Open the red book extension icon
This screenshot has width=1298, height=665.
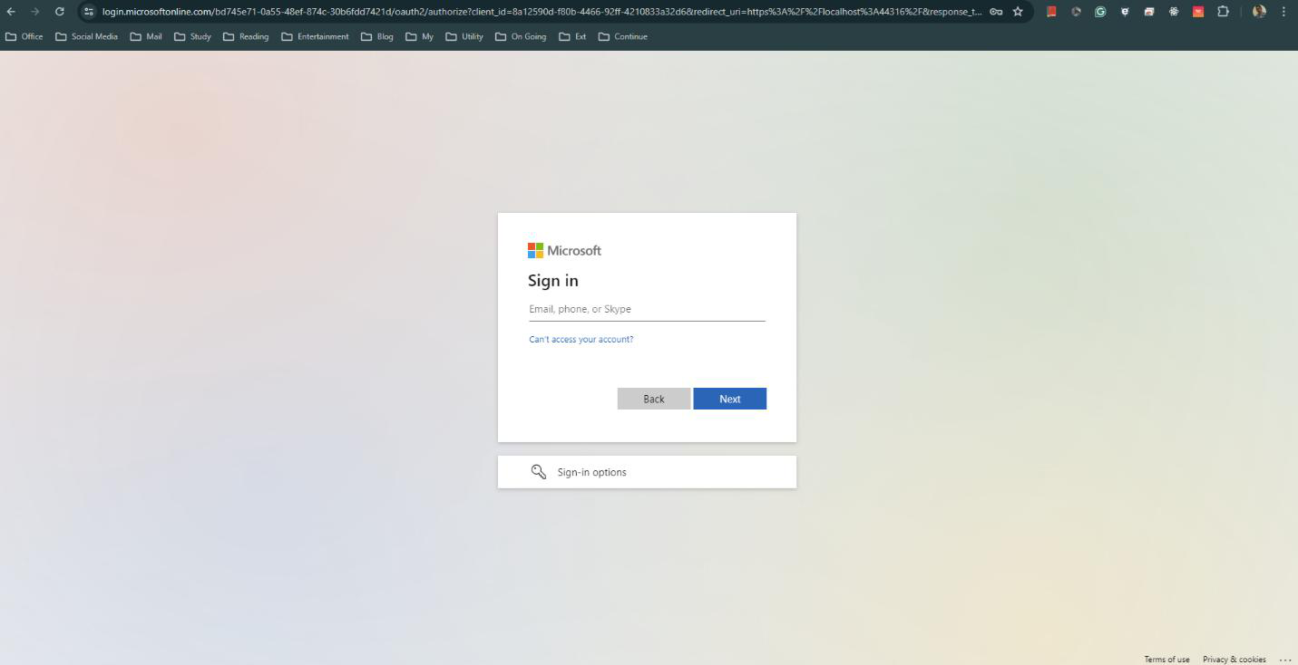[1051, 12]
